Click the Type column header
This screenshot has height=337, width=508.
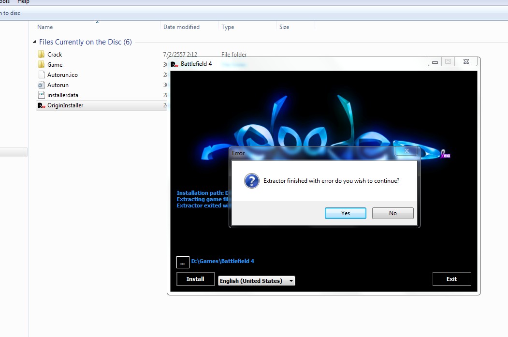(228, 27)
